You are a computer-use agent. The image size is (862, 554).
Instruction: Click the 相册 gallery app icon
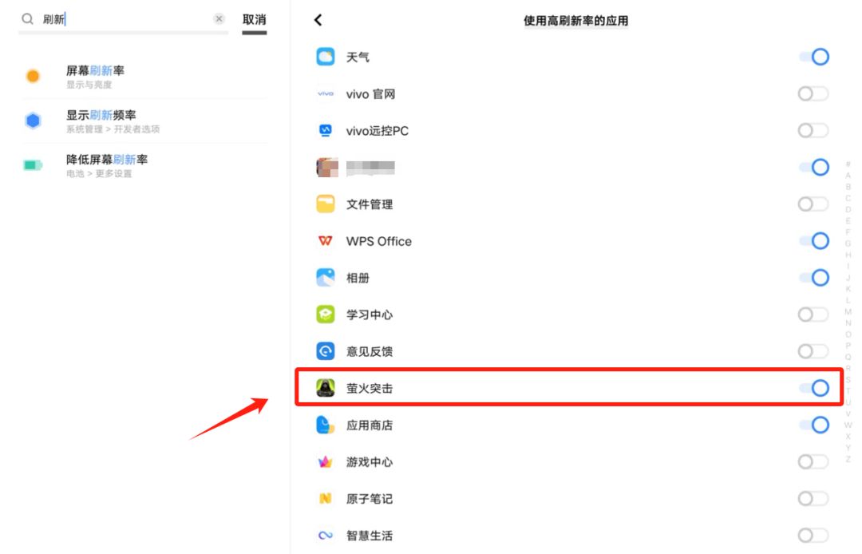click(326, 278)
